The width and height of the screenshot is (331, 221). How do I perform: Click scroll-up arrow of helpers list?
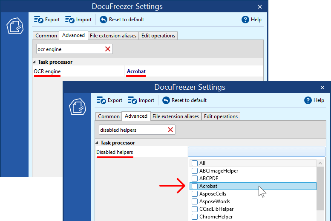320,163
